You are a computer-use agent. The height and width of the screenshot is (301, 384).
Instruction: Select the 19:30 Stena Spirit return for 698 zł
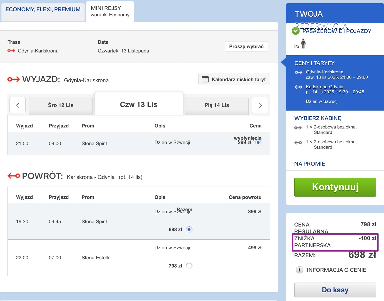[x=189, y=229]
